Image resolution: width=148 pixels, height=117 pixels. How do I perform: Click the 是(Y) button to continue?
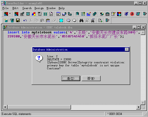[71, 78]
